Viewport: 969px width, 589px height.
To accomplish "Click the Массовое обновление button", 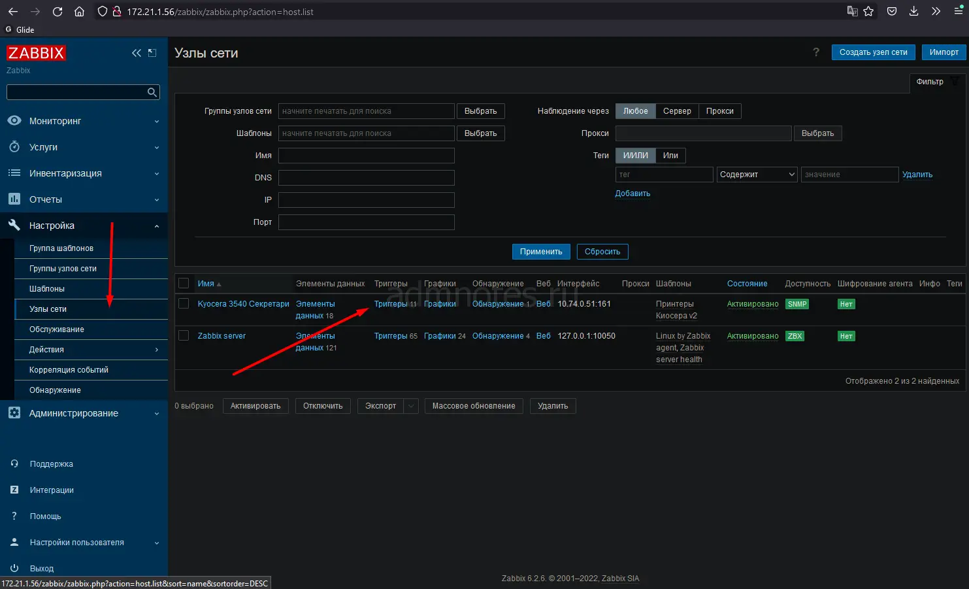I will click(x=474, y=406).
